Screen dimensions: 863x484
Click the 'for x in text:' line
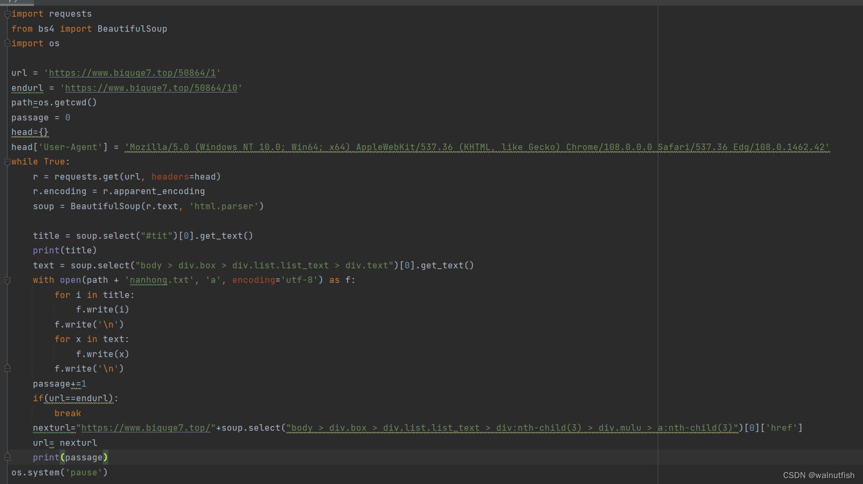click(x=92, y=339)
